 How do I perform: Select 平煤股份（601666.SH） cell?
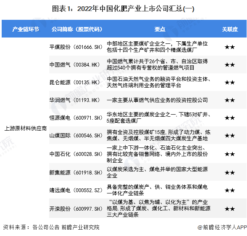[76, 47]
